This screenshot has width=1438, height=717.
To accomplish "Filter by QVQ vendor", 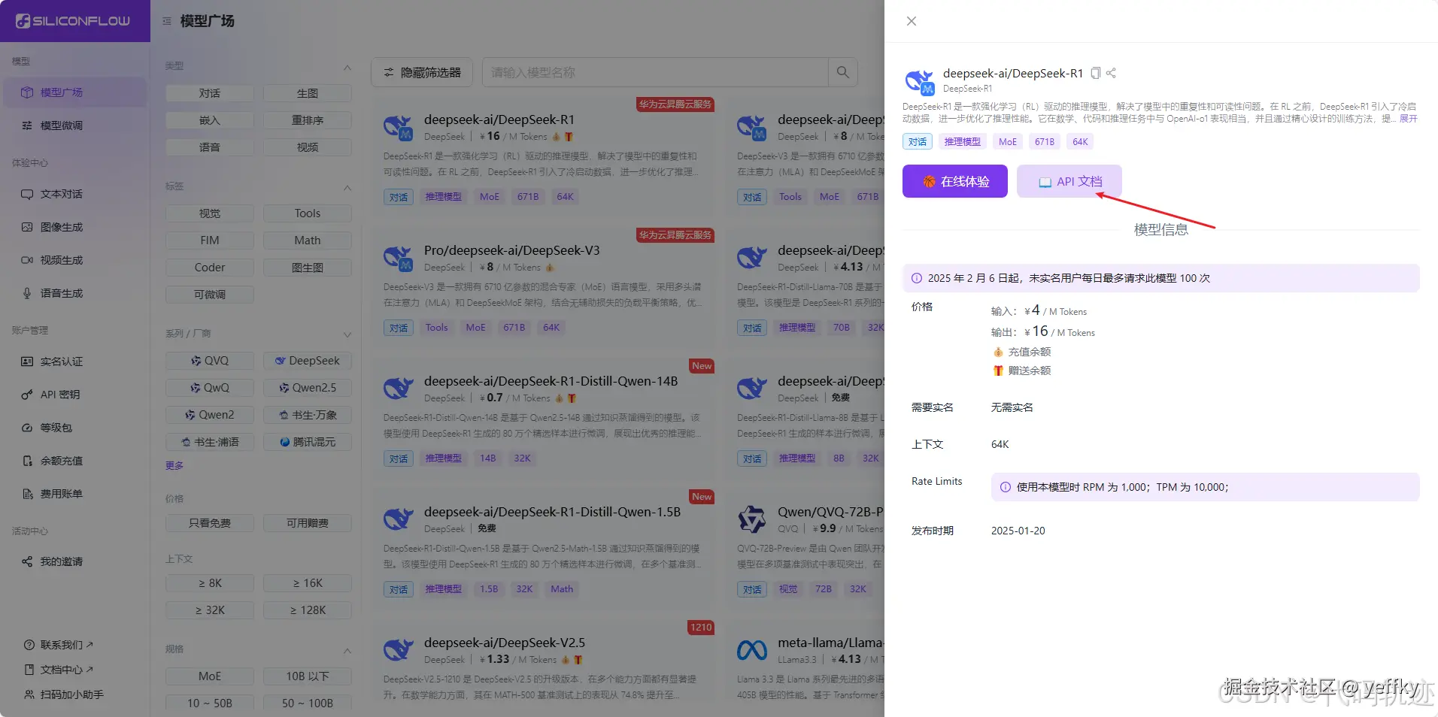I will tap(210, 361).
